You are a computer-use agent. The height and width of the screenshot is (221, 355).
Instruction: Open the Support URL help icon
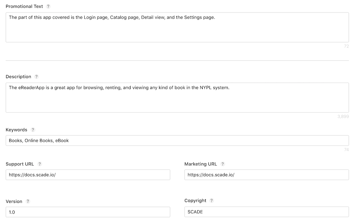[x=40, y=164]
